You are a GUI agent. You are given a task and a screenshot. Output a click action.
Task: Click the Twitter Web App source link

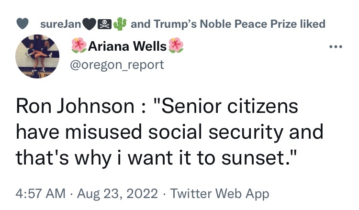click(220, 194)
